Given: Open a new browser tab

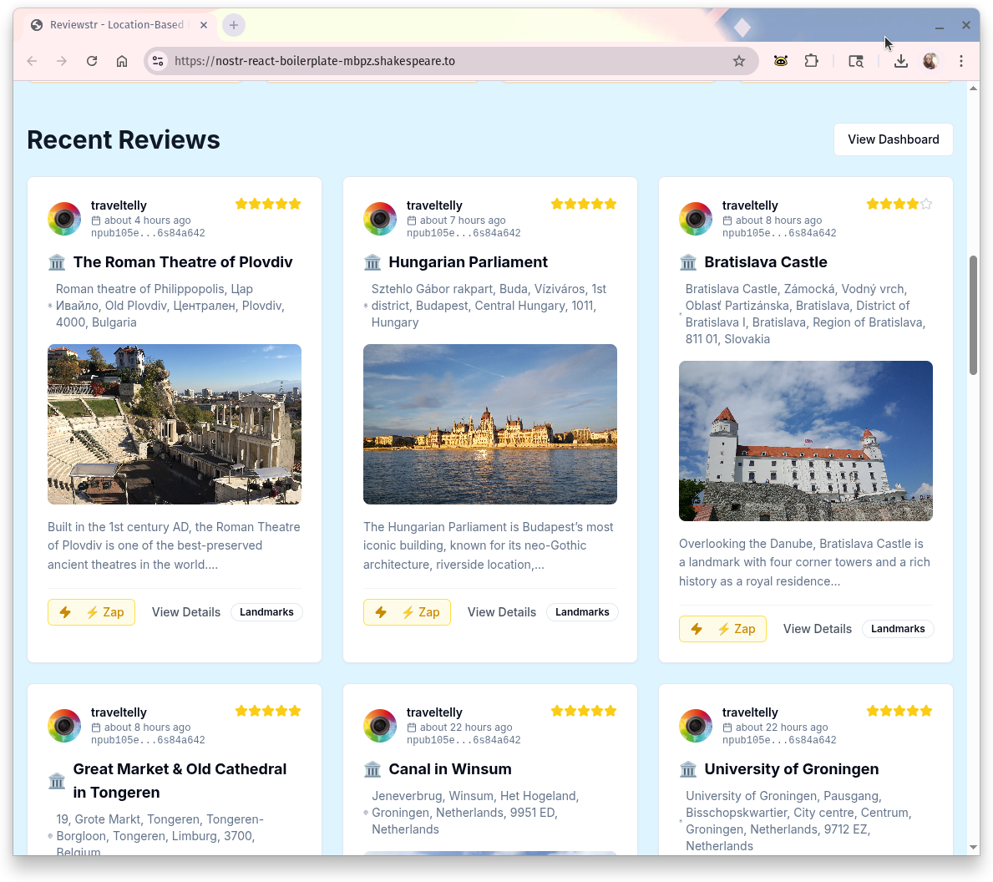Looking at the screenshot, I should [234, 25].
